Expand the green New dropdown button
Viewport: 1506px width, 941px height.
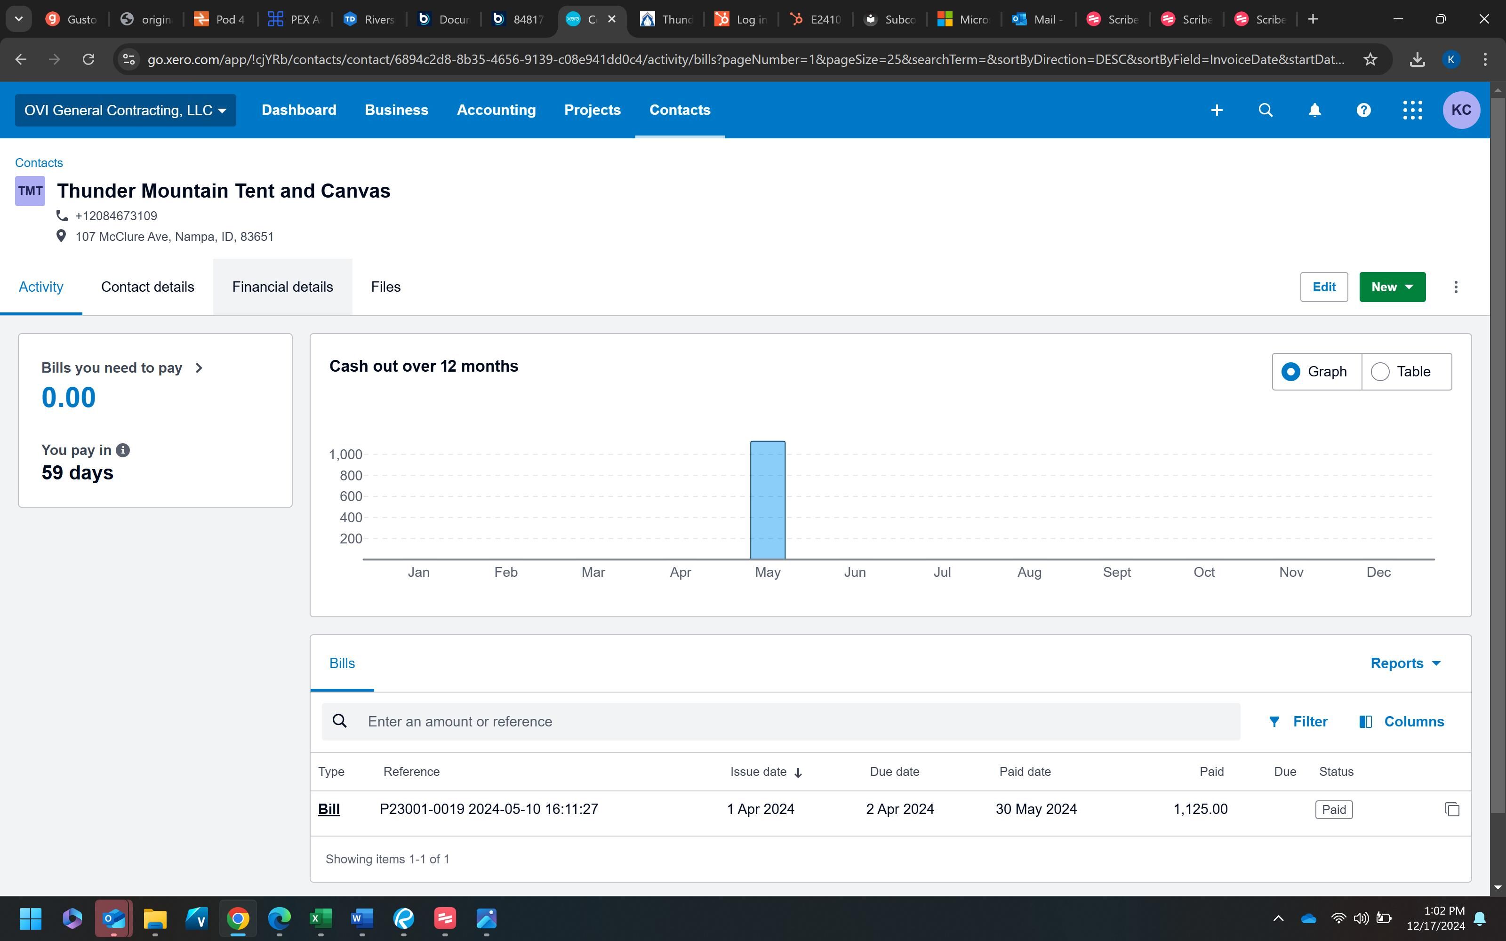tap(1392, 287)
